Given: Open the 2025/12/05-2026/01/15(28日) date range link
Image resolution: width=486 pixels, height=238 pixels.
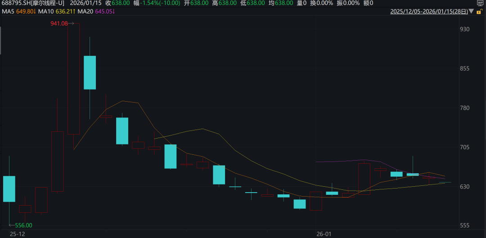Looking at the screenshot, I should (x=429, y=11).
